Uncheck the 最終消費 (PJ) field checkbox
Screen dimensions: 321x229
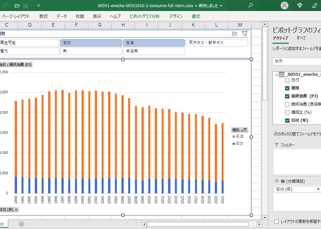tap(287, 96)
